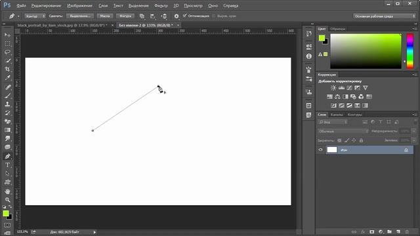Switch to the Контуры tab
Screen dimensions: 420x236
[355, 115]
